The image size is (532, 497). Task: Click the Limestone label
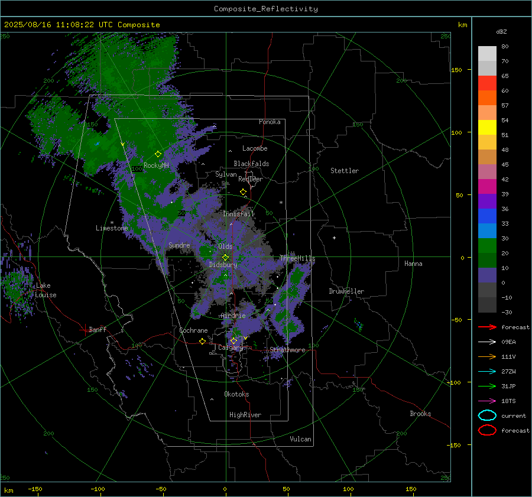pos(112,228)
